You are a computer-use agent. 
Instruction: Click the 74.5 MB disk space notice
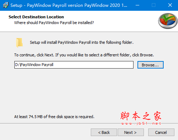pos(54,117)
